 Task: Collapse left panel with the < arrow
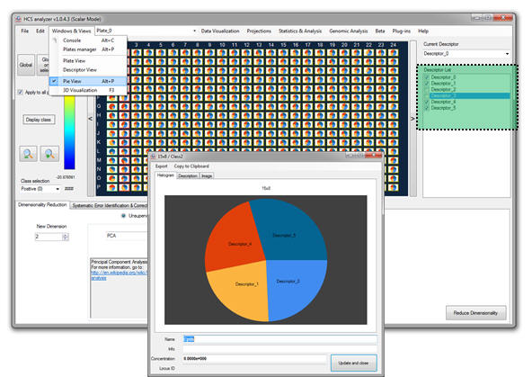90,119
